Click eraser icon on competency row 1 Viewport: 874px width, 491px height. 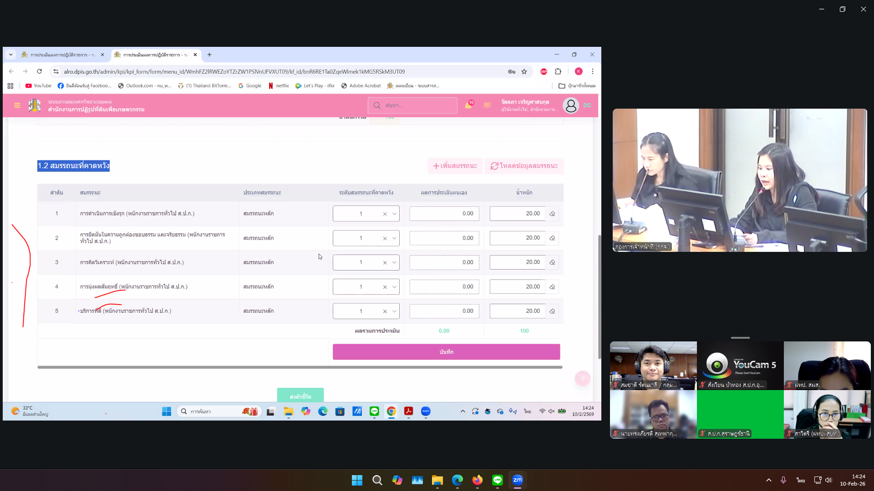(x=552, y=214)
